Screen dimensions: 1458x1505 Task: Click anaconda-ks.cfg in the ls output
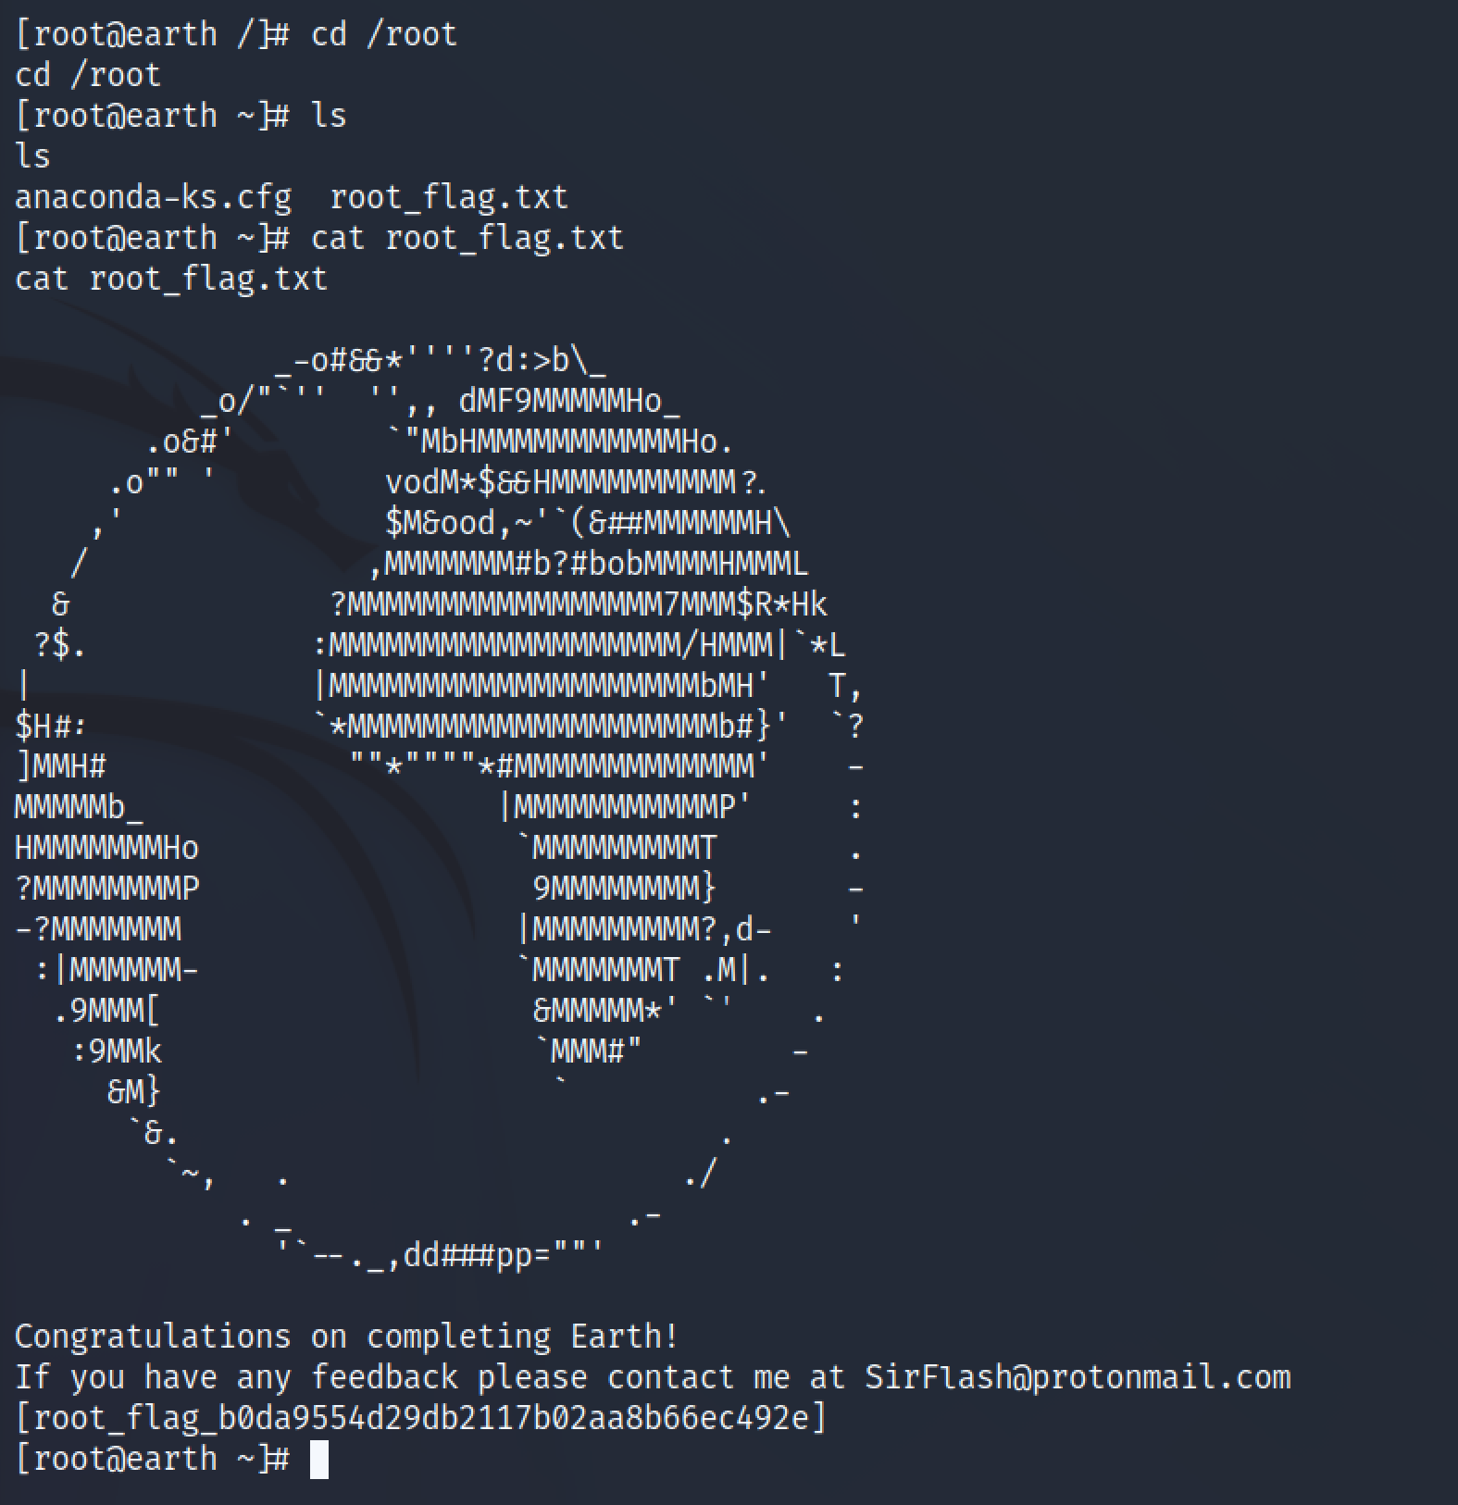tap(154, 197)
